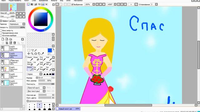
Task: Open the (Простой круг) brush shape dropdown
Action: point(44,88)
